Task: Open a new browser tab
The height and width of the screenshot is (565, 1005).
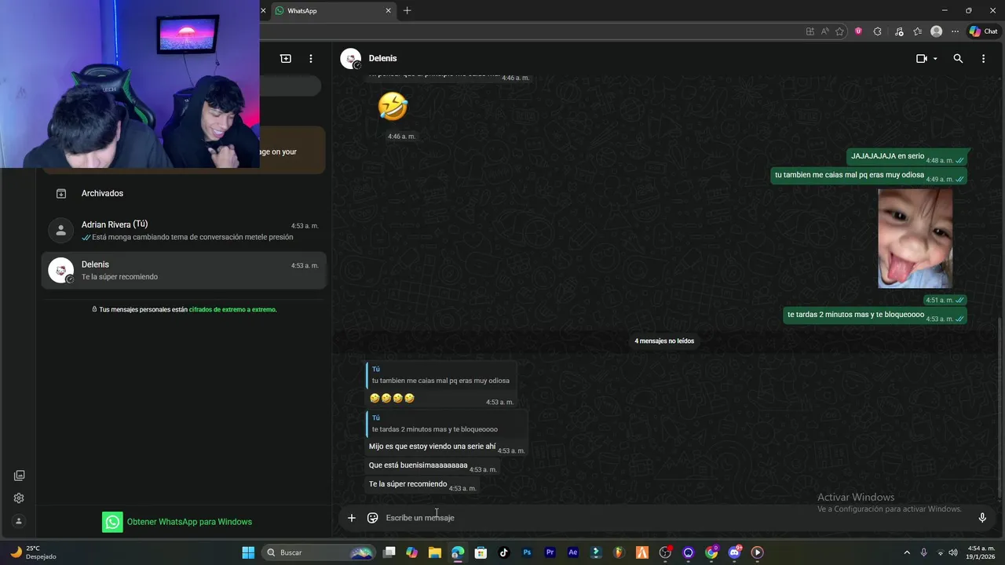Action: click(x=407, y=11)
